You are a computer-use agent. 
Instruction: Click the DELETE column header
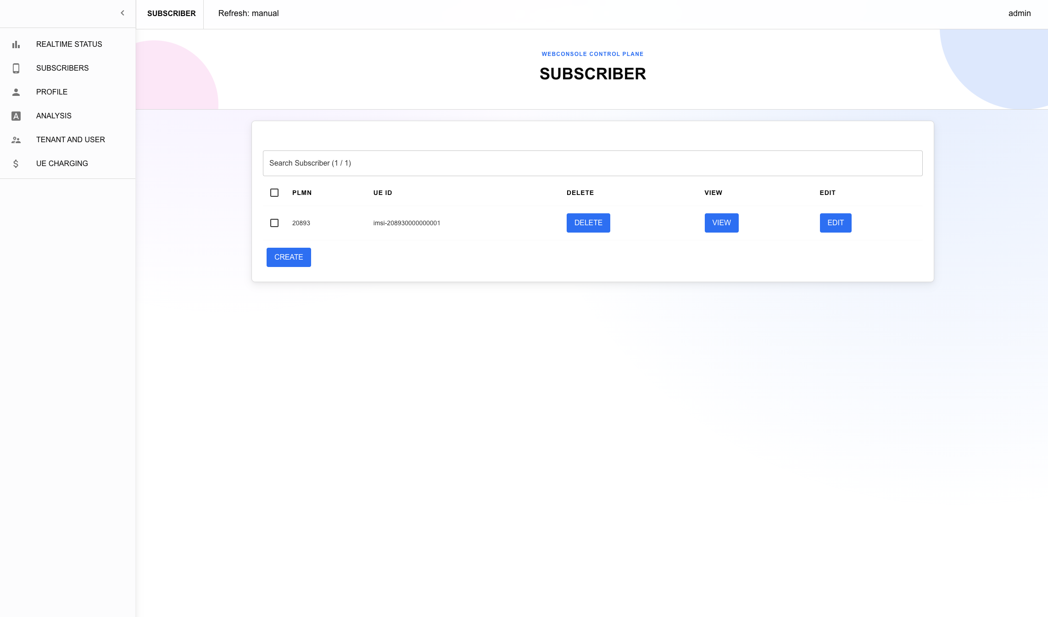point(580,193)
